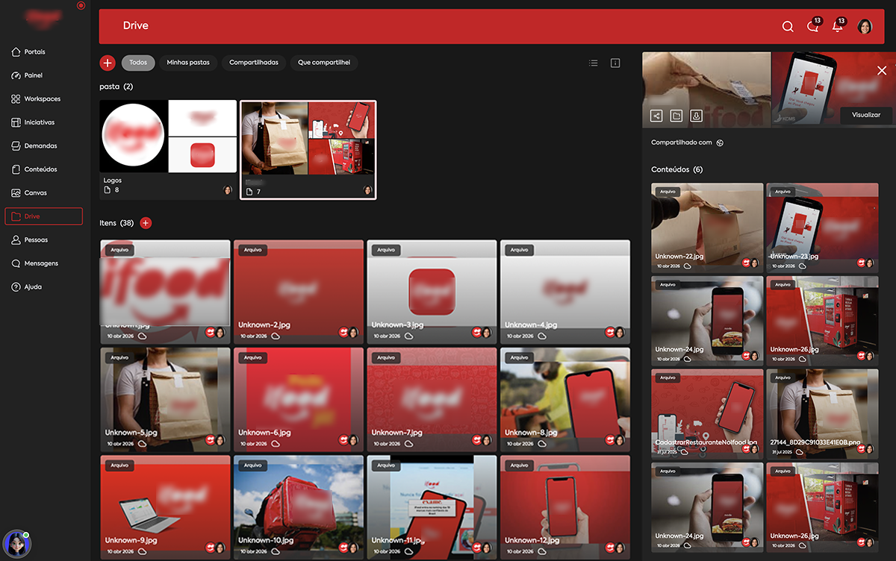Open the share icon in the preview panel
Image resolution: width=896 pixels, height=561 pixels.
point(656,116)
